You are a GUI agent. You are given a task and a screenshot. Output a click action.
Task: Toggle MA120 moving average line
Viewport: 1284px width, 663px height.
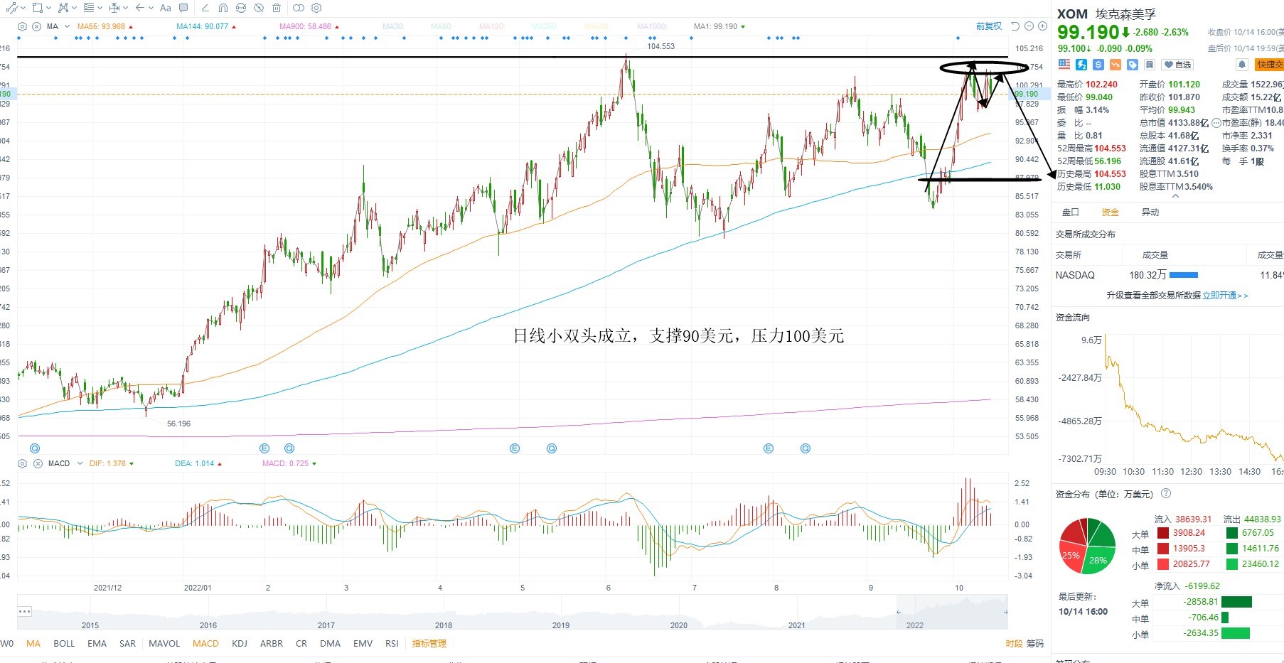pyautogui.click(x=492, y=26)
